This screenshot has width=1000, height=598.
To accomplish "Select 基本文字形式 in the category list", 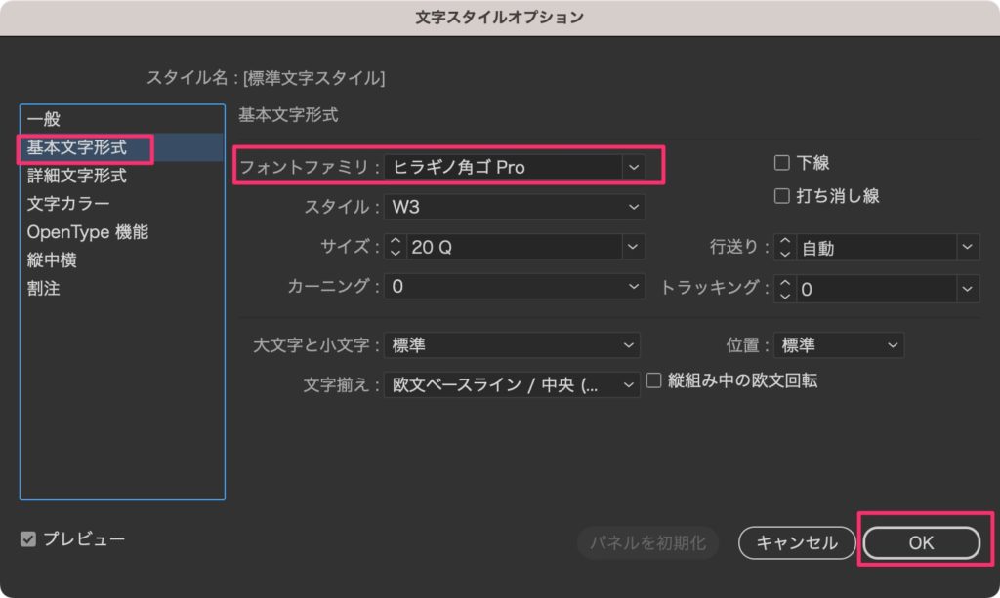I will pyautogui.click(x=76, y=148).
